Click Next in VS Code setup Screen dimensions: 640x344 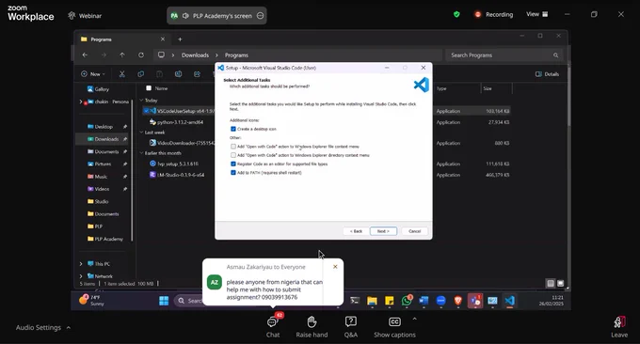tap(383, 231)
